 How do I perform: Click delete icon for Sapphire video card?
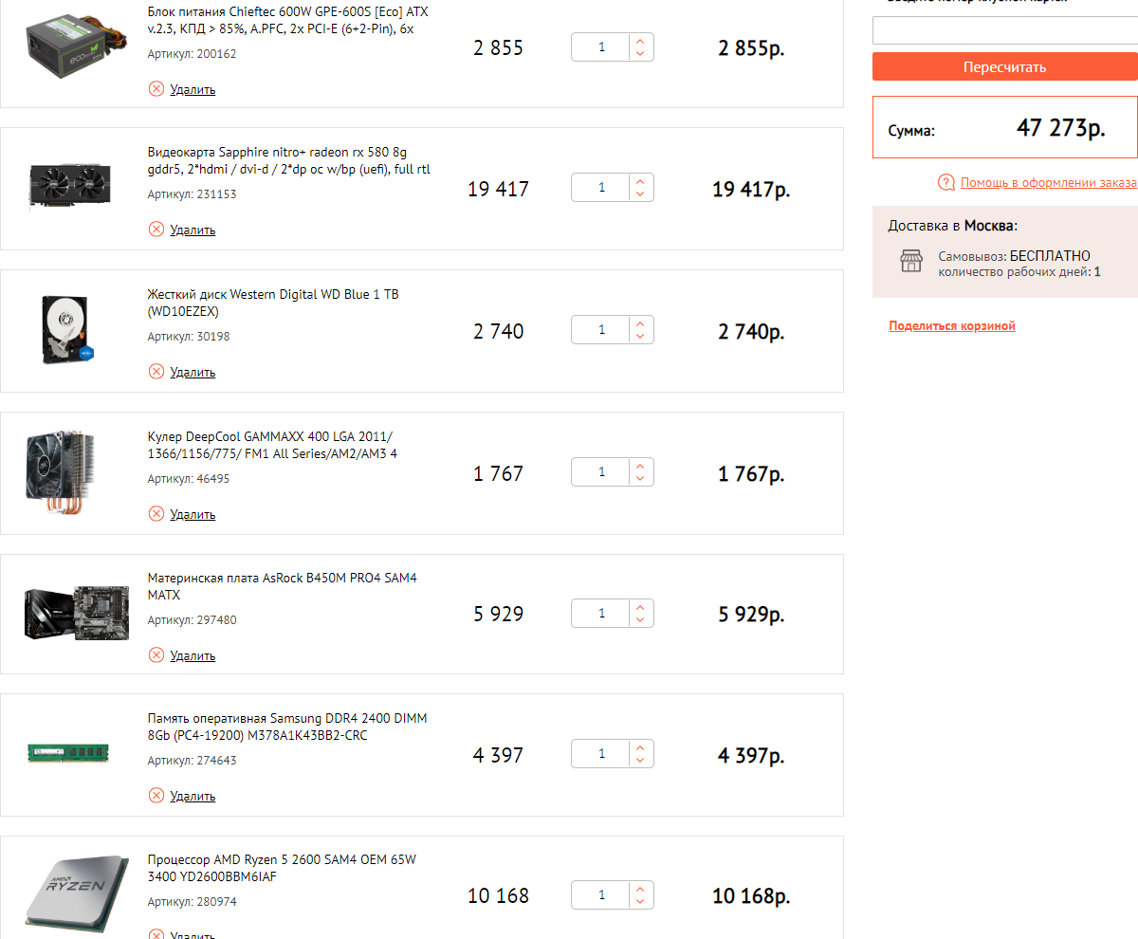pyautogui.click(x=156, y=230)
